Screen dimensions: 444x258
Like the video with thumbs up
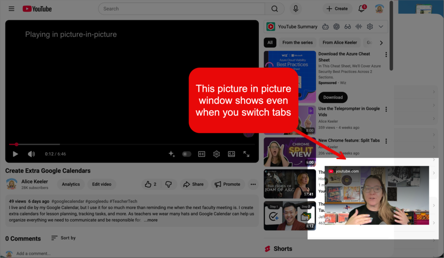click(x=151, y=184)
